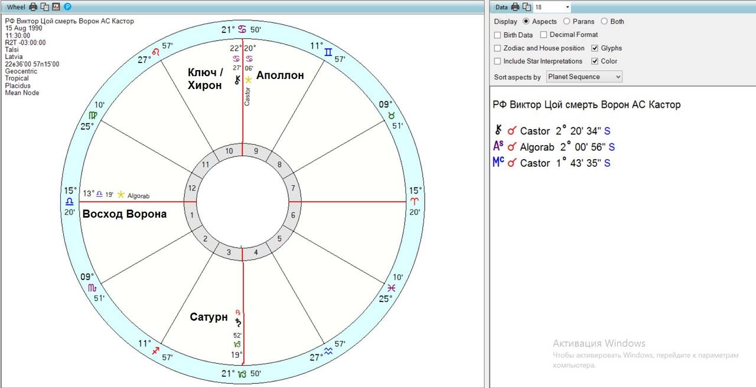
Task: Select house 10 segment in the inner ring
Action: pyautogui.click(x=229, y=151)
